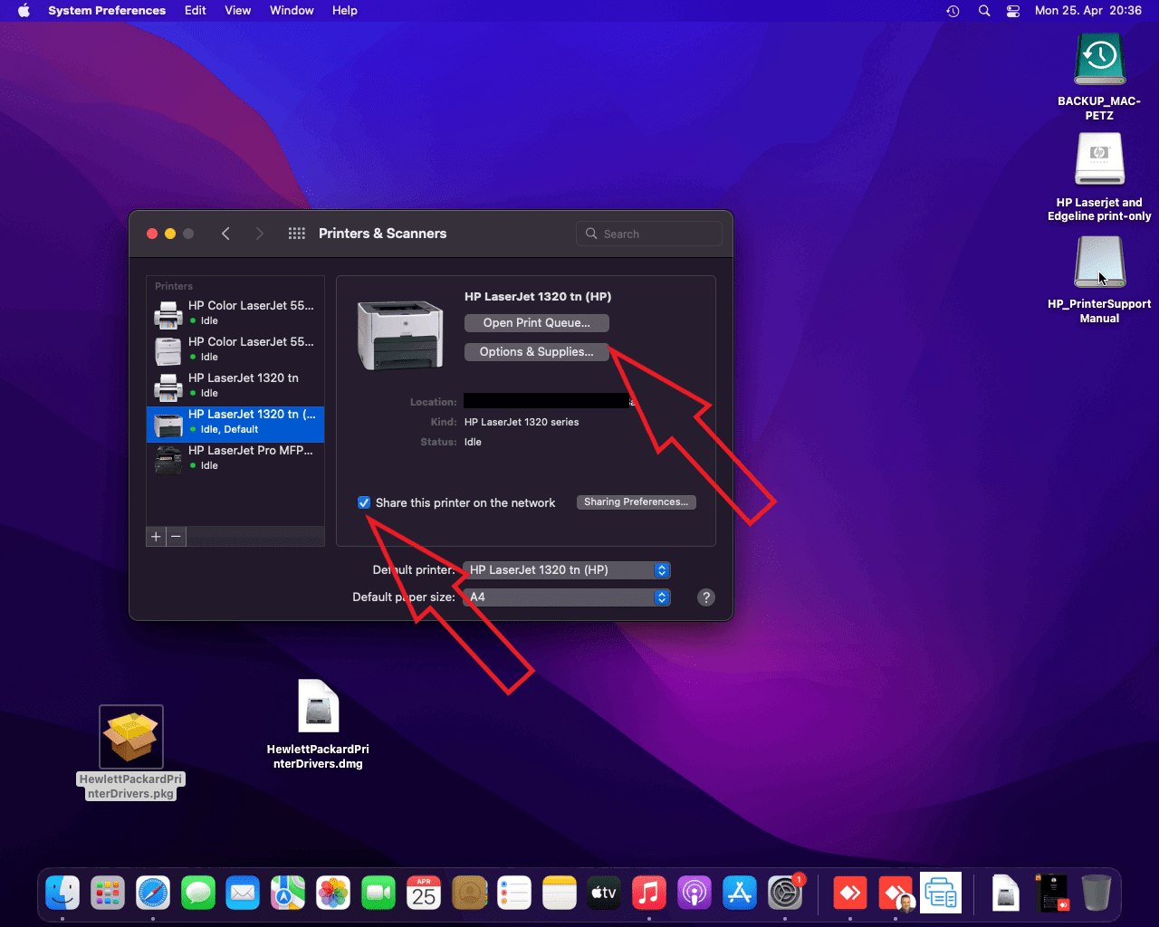Open Podcasts from the Dock

tap(694, 894)
